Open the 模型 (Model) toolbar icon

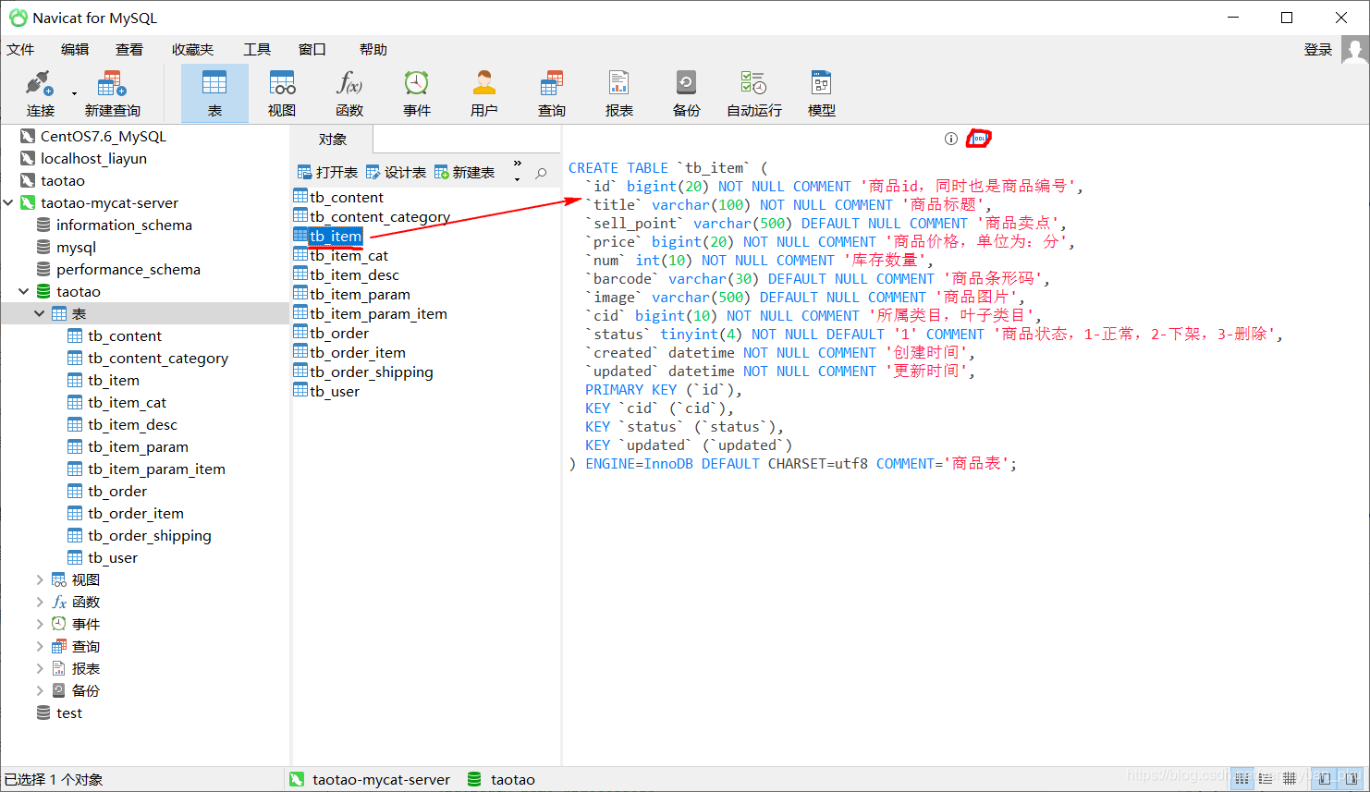[822, 93]
